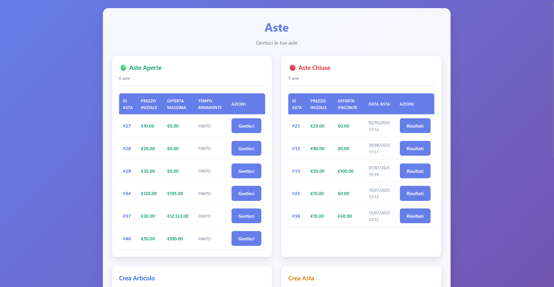Screen dimensions: 554x287
Task: Click the Tempo Rimanente column header
Action: [210, 104]
